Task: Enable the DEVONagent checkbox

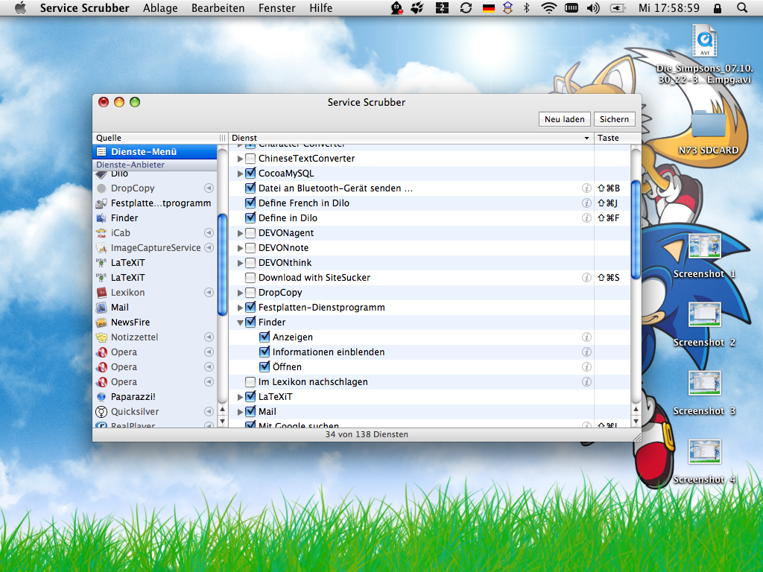Action: pyautogui.click(x=250, y=233)
